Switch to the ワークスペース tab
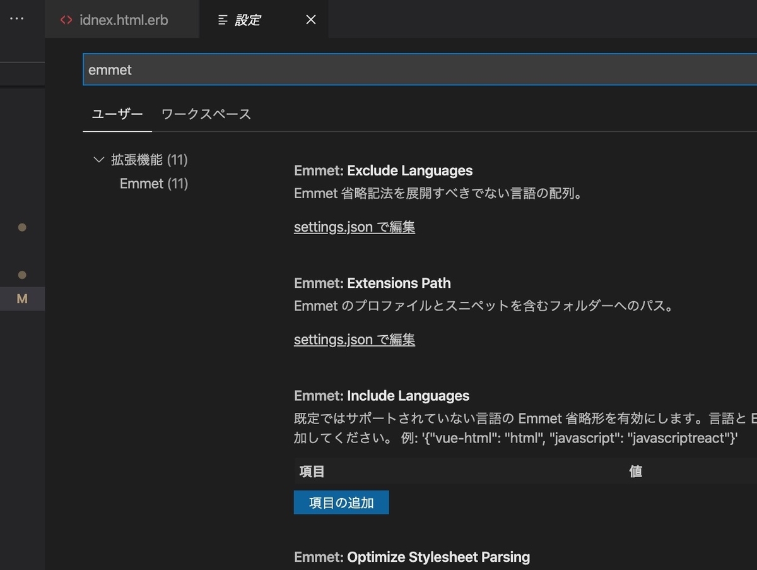Viewport: 757px width, 570px height. (x=206, y=114)
